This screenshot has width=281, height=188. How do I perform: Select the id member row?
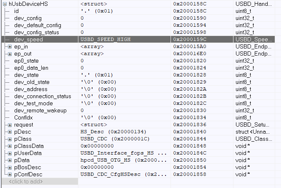pos(138,11)
